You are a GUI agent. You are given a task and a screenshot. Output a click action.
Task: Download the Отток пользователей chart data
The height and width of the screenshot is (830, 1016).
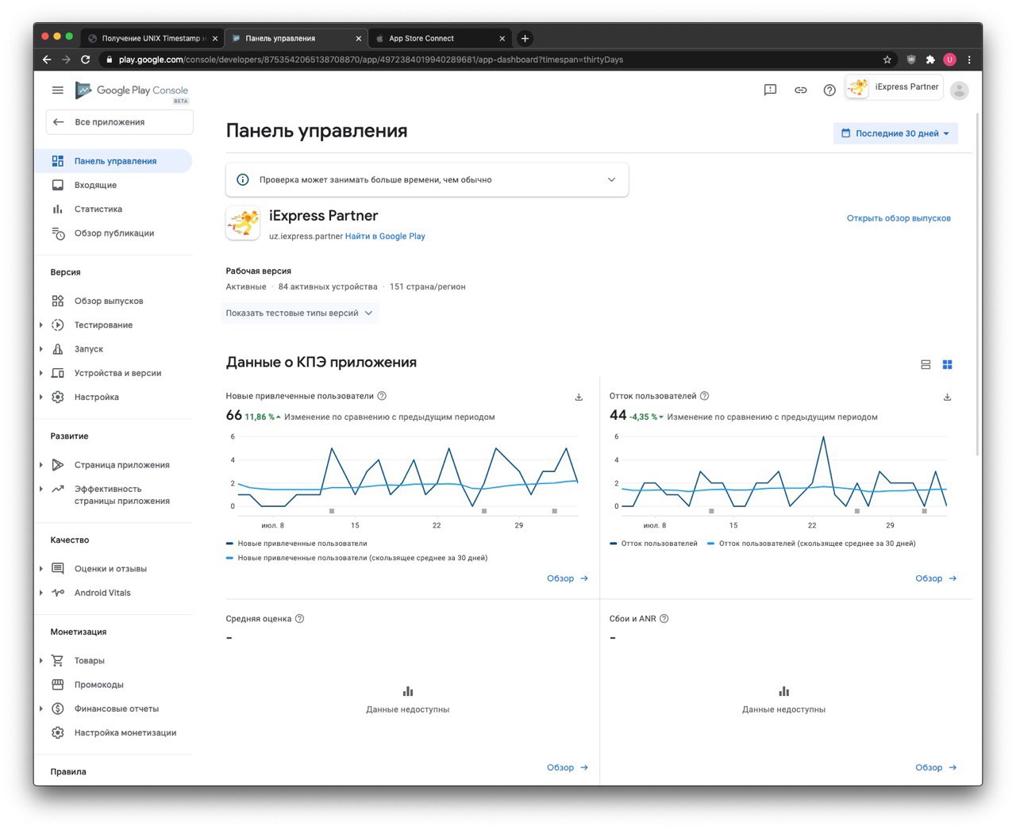[947, 397]
